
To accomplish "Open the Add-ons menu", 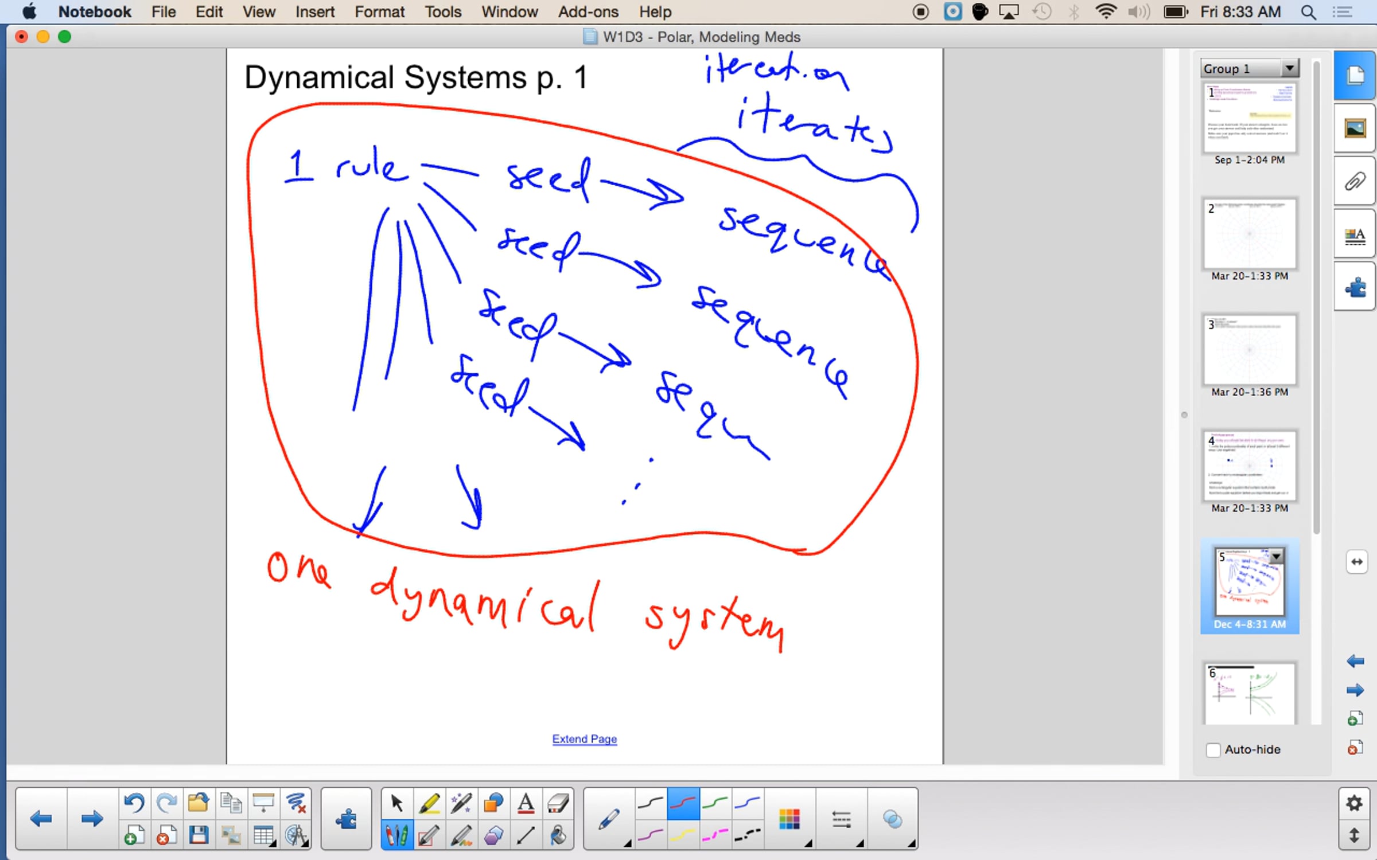I will [x=588, y=12].
